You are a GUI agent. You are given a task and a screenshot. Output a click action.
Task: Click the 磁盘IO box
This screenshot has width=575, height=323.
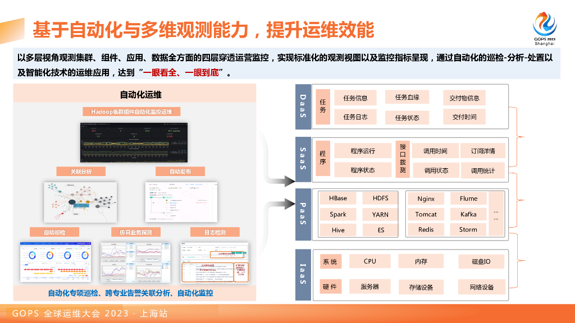(x=481, y=261)
